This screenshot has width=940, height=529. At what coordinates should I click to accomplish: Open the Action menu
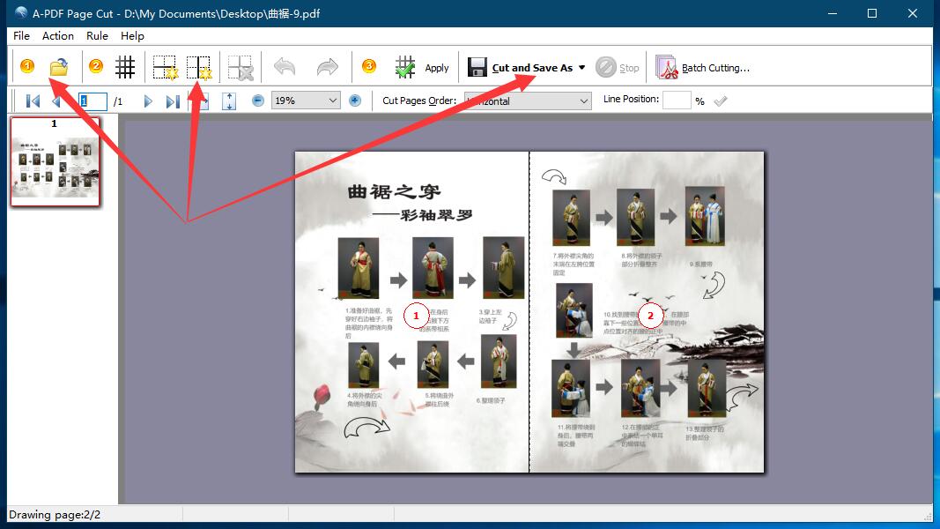[x=58, y=35]
